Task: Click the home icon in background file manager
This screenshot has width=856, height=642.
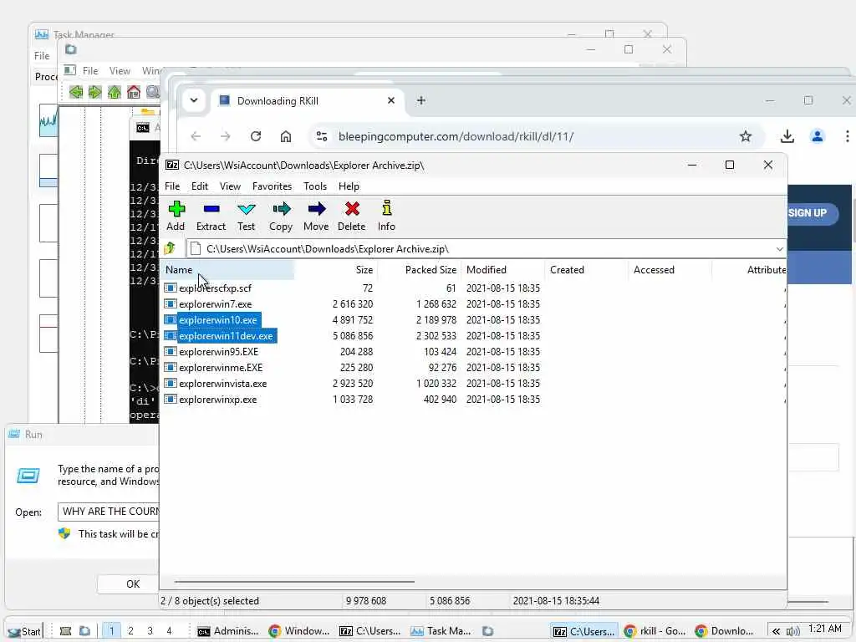Action: click(x=134, y=92)
